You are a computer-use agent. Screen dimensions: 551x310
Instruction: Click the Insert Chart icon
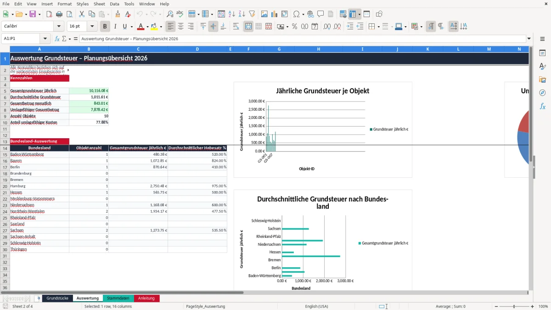(275, 14)
